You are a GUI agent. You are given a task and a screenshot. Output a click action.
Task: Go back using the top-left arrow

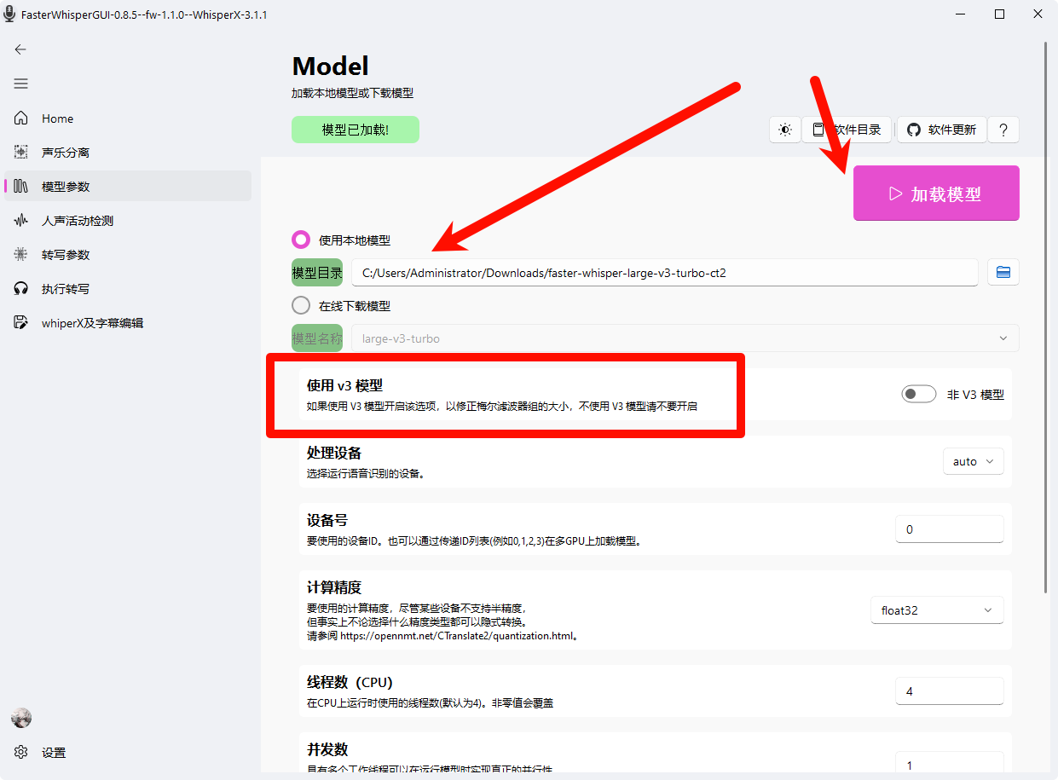point(20,49)
